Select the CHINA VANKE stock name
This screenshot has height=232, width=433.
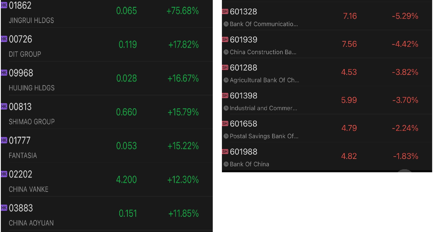click(x=29, y=189)
